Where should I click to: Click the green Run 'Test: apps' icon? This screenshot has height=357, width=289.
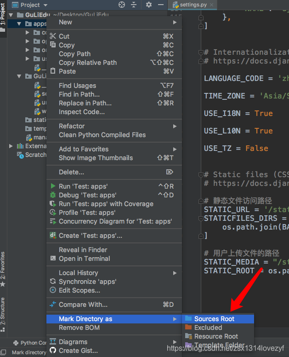point(53,186)
